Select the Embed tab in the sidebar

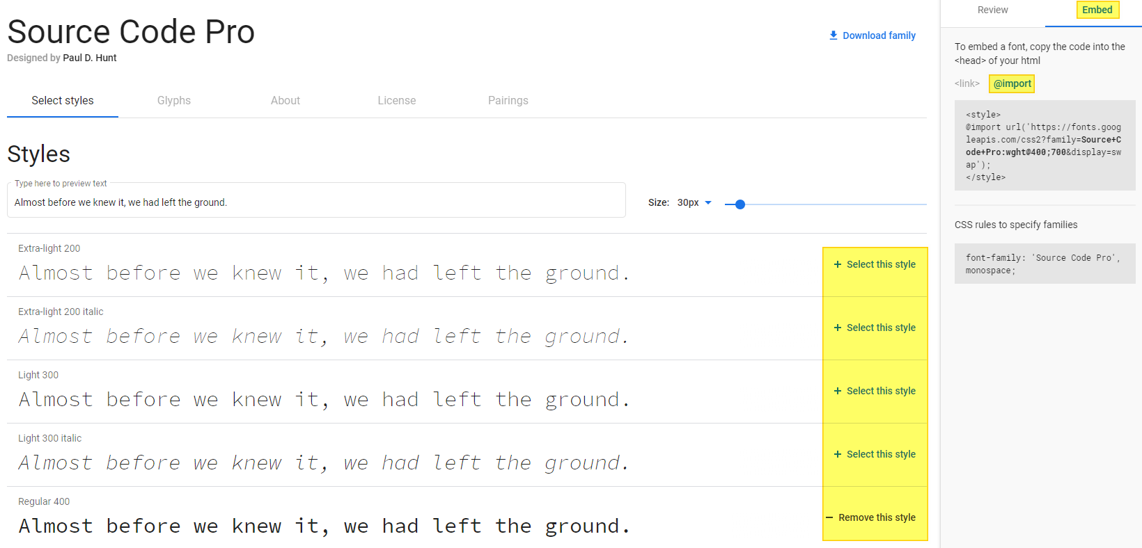(1097, 10)
